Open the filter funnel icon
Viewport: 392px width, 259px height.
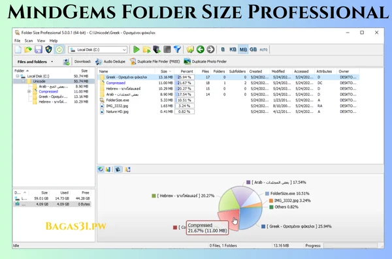tap(177, 50)
